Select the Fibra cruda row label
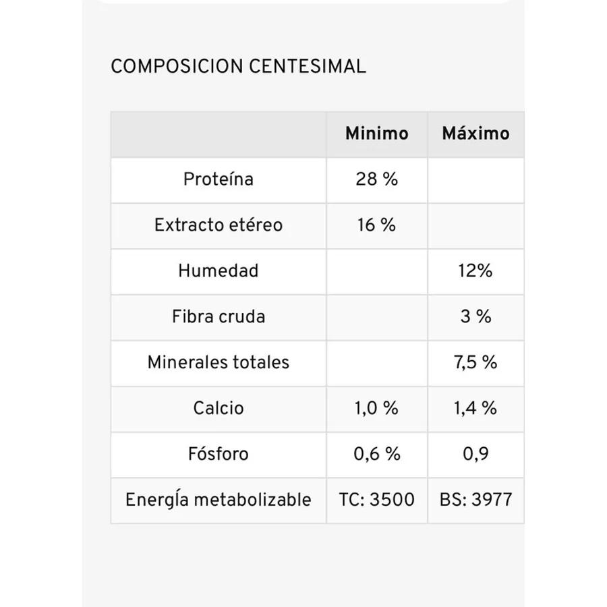The width and height of the screenshot is (607, 607). (x=219, y=316)
